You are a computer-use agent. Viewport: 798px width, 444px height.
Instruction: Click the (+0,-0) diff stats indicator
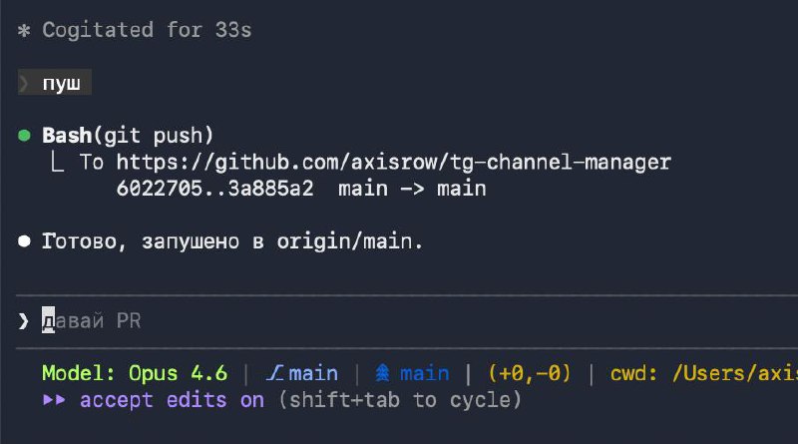coord(530,374)
